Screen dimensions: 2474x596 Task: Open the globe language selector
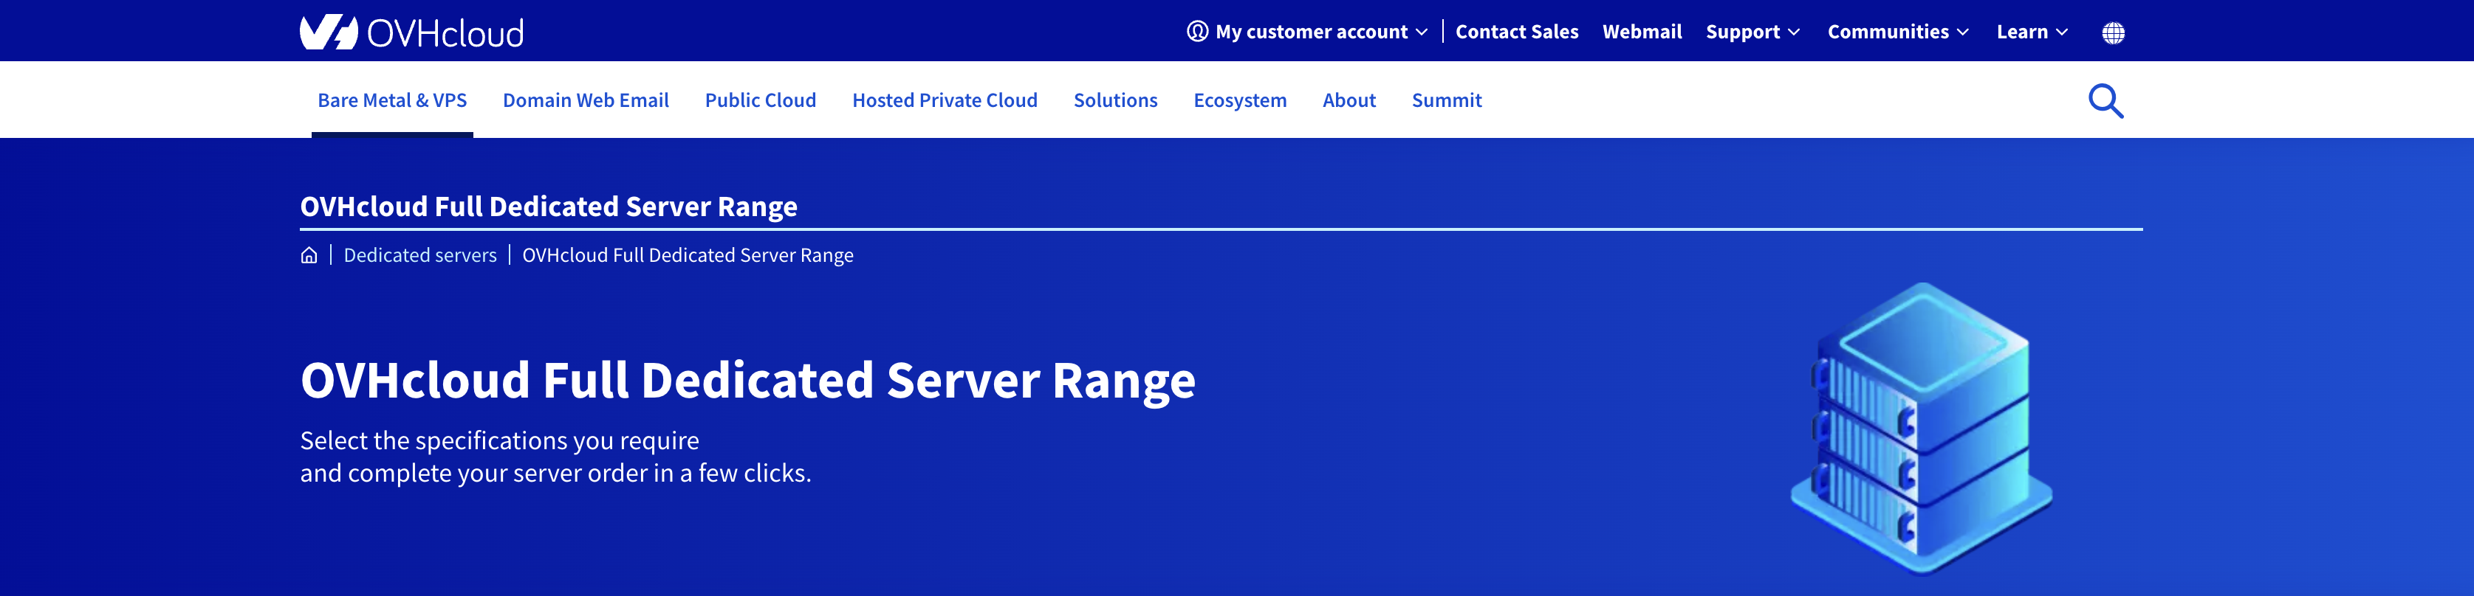2113,32
